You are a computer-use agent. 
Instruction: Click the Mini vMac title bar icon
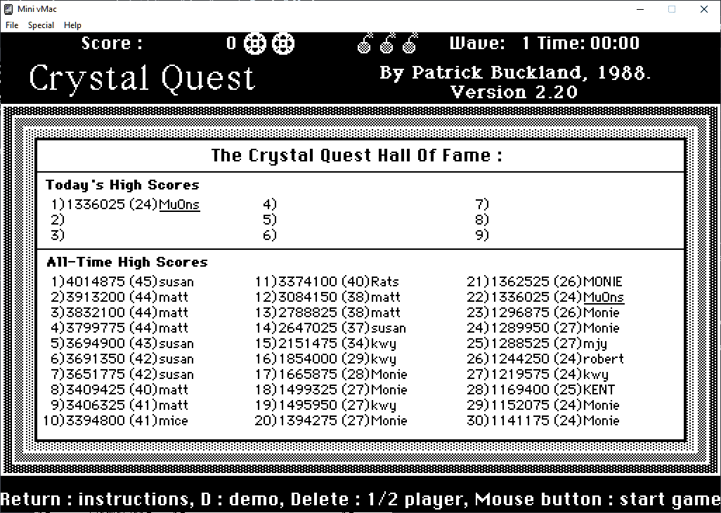pyautogui.click(x=8, y=8)
